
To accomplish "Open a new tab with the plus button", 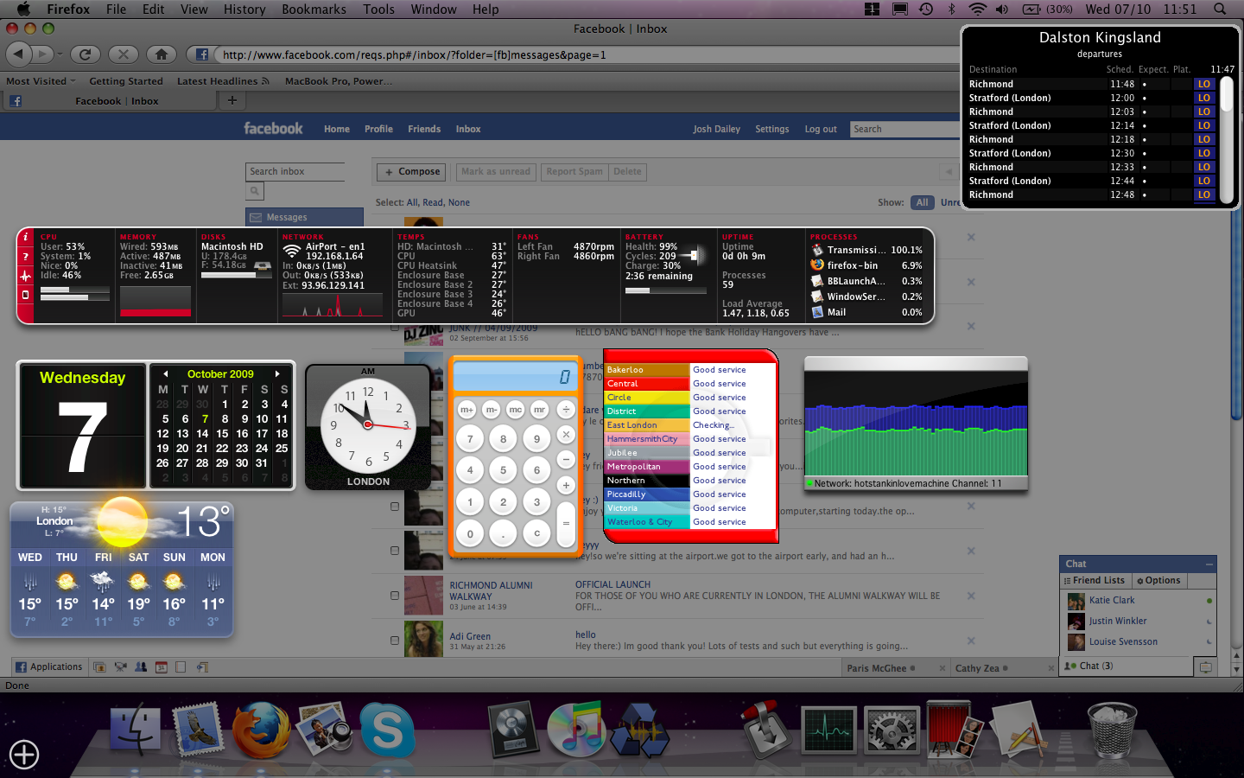I will point(232,100).
